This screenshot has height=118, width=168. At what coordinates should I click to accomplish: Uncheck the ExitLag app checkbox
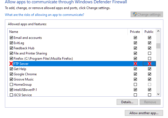11,43
